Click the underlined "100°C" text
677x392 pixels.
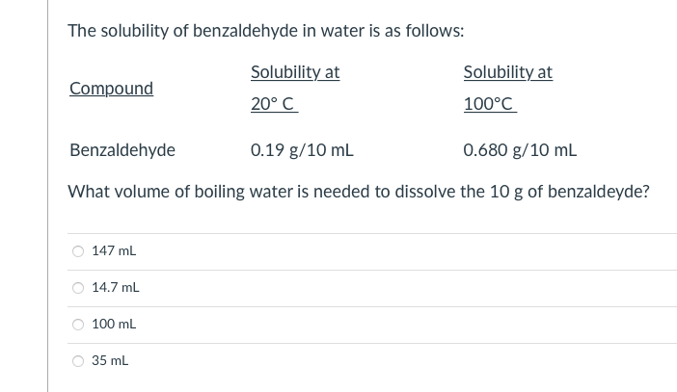pos(490,104)
